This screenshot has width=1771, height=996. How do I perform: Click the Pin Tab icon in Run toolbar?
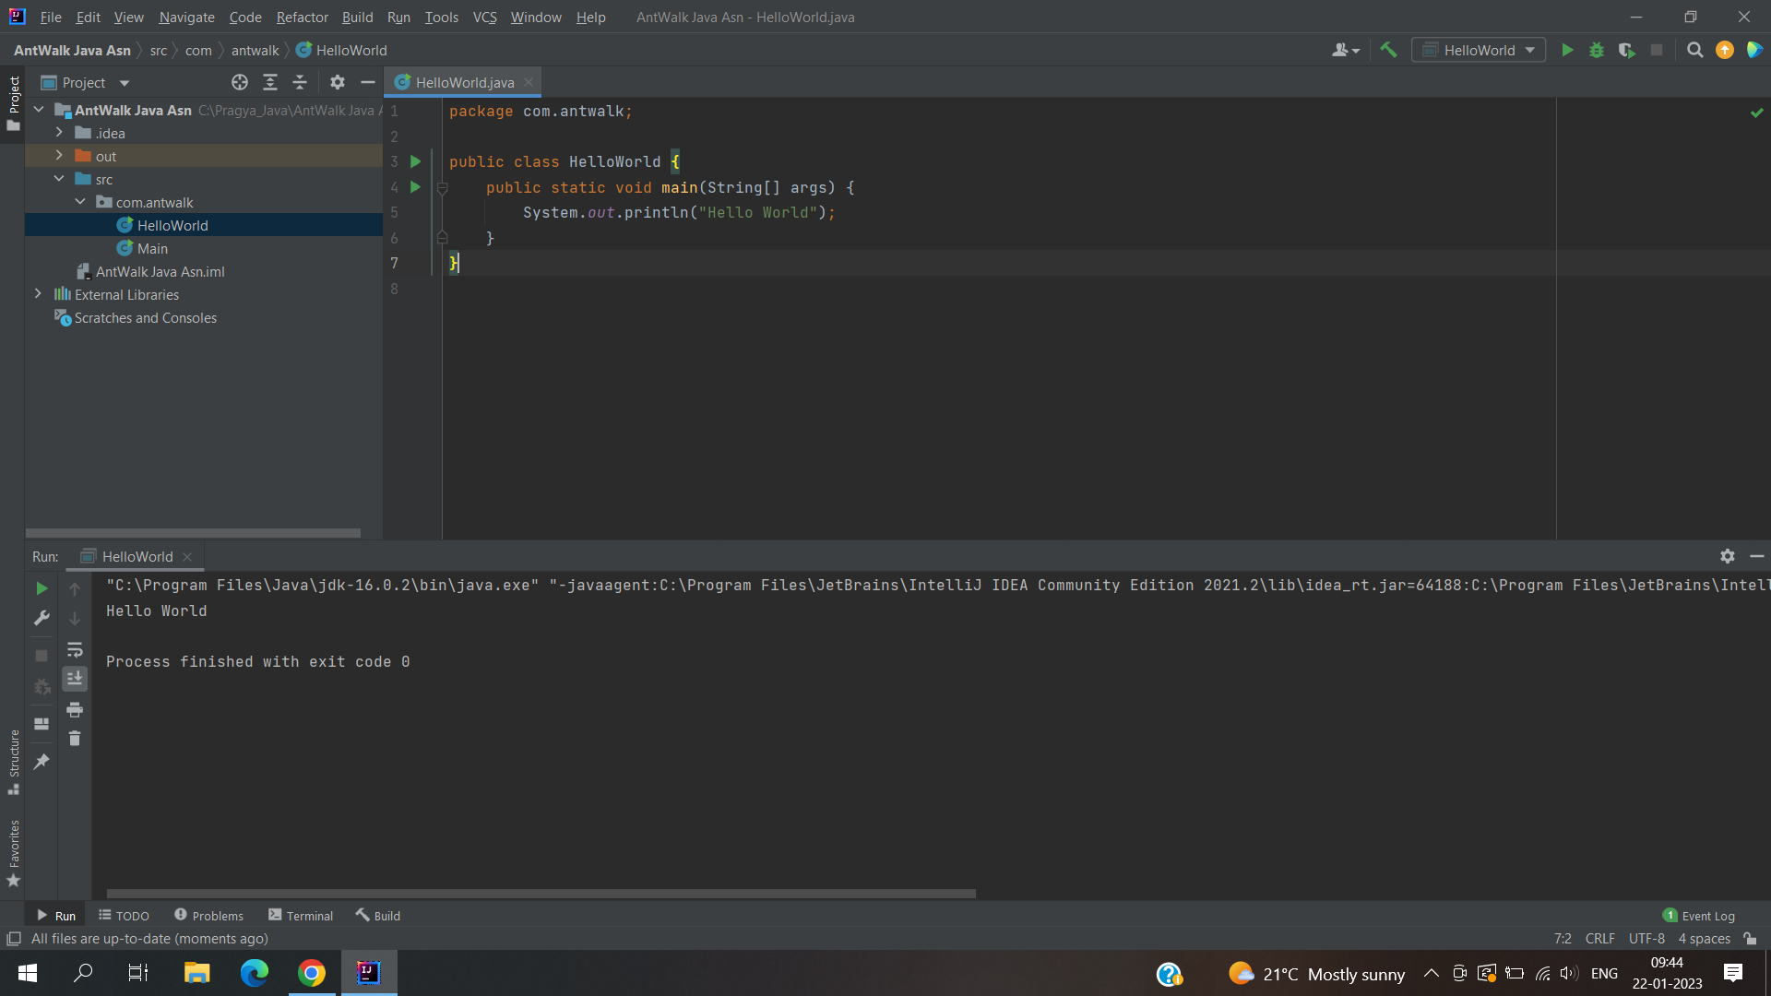41,762
